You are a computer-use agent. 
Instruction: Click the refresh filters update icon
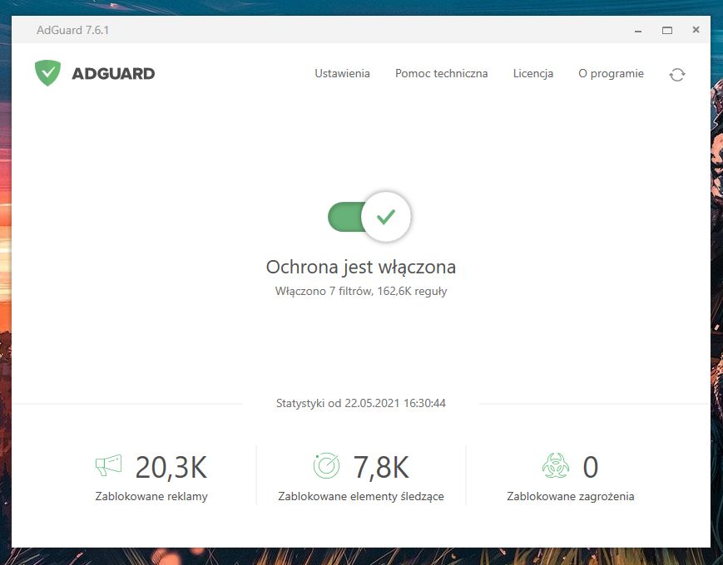pos(677,75)
